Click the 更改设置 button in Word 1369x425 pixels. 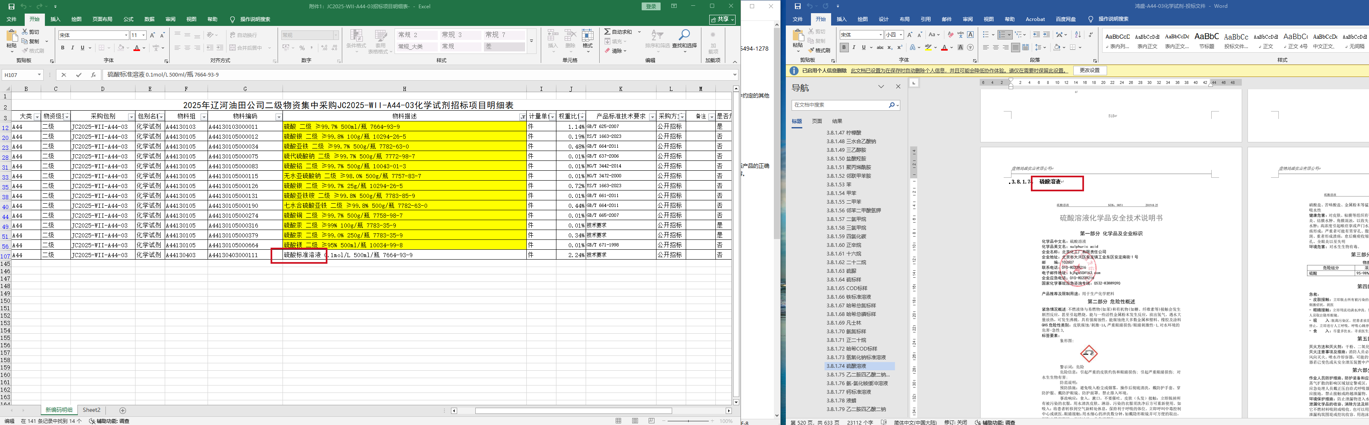(x=1089, y=71)
